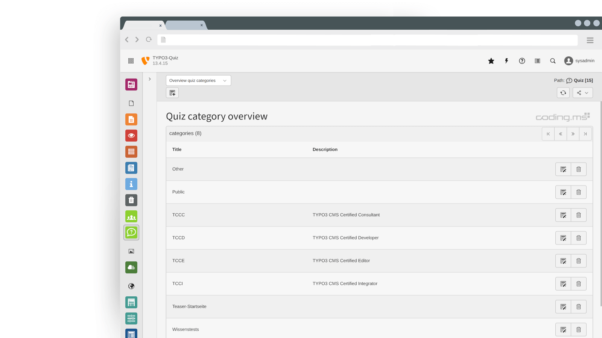
Task: Open the system information list icon
Action: [537, 61]
